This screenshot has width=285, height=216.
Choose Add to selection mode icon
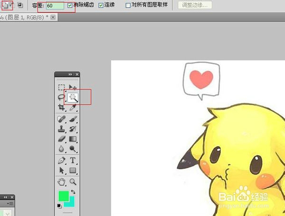(x=5, y=5)
